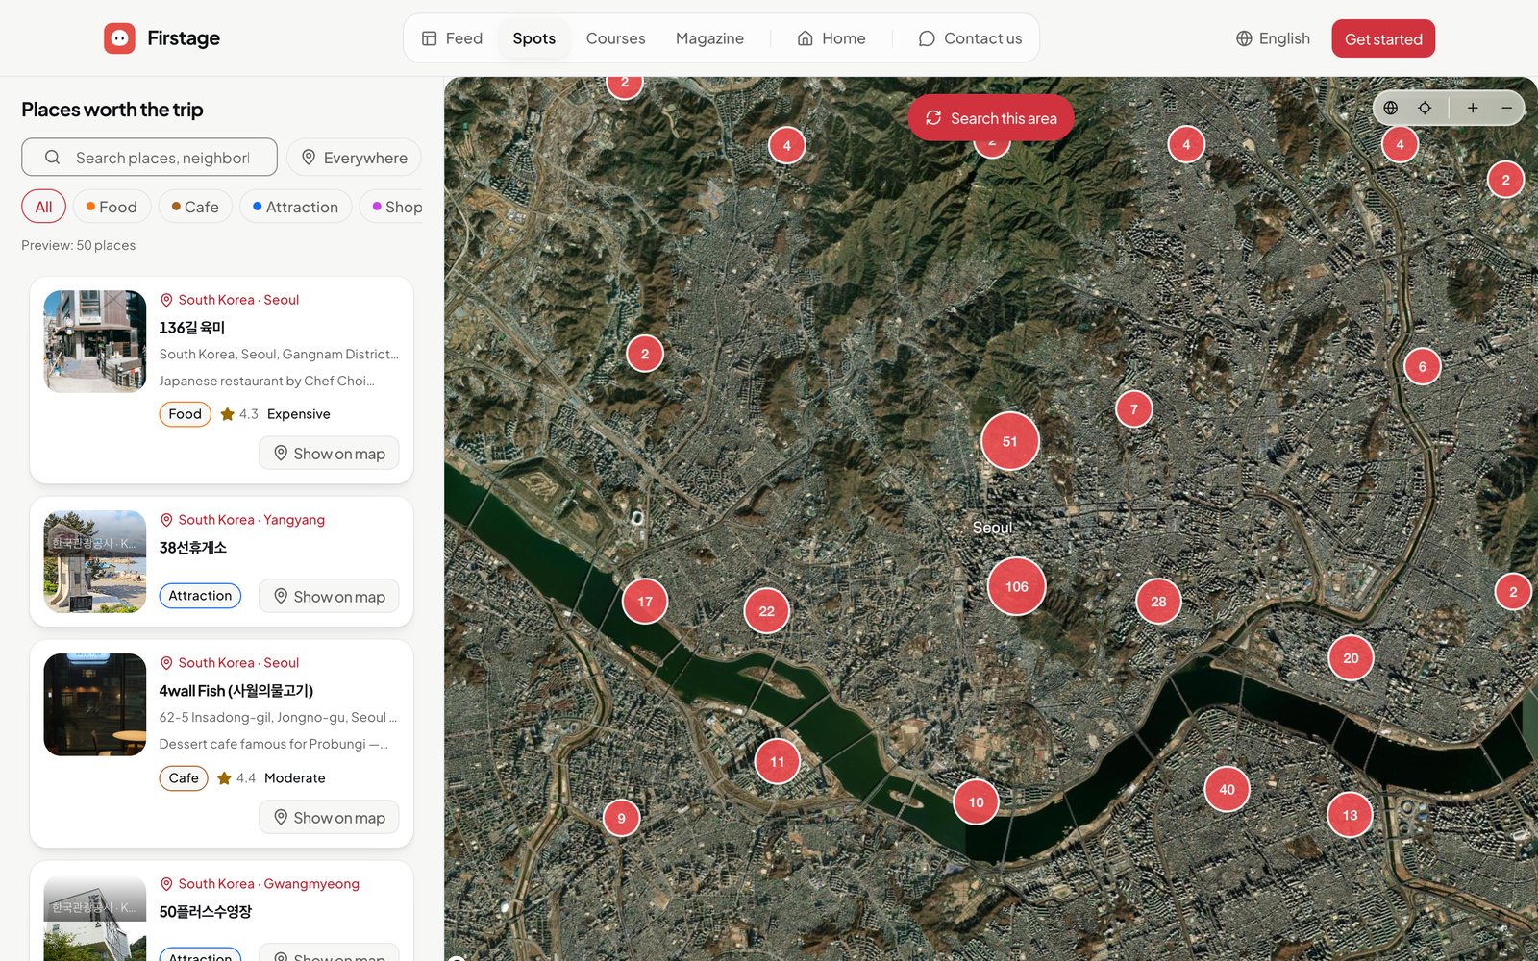Viewport: 1538px width, 961px height.
Task: Click the 28 places map cluster
Action: [x=1158, y=602]
